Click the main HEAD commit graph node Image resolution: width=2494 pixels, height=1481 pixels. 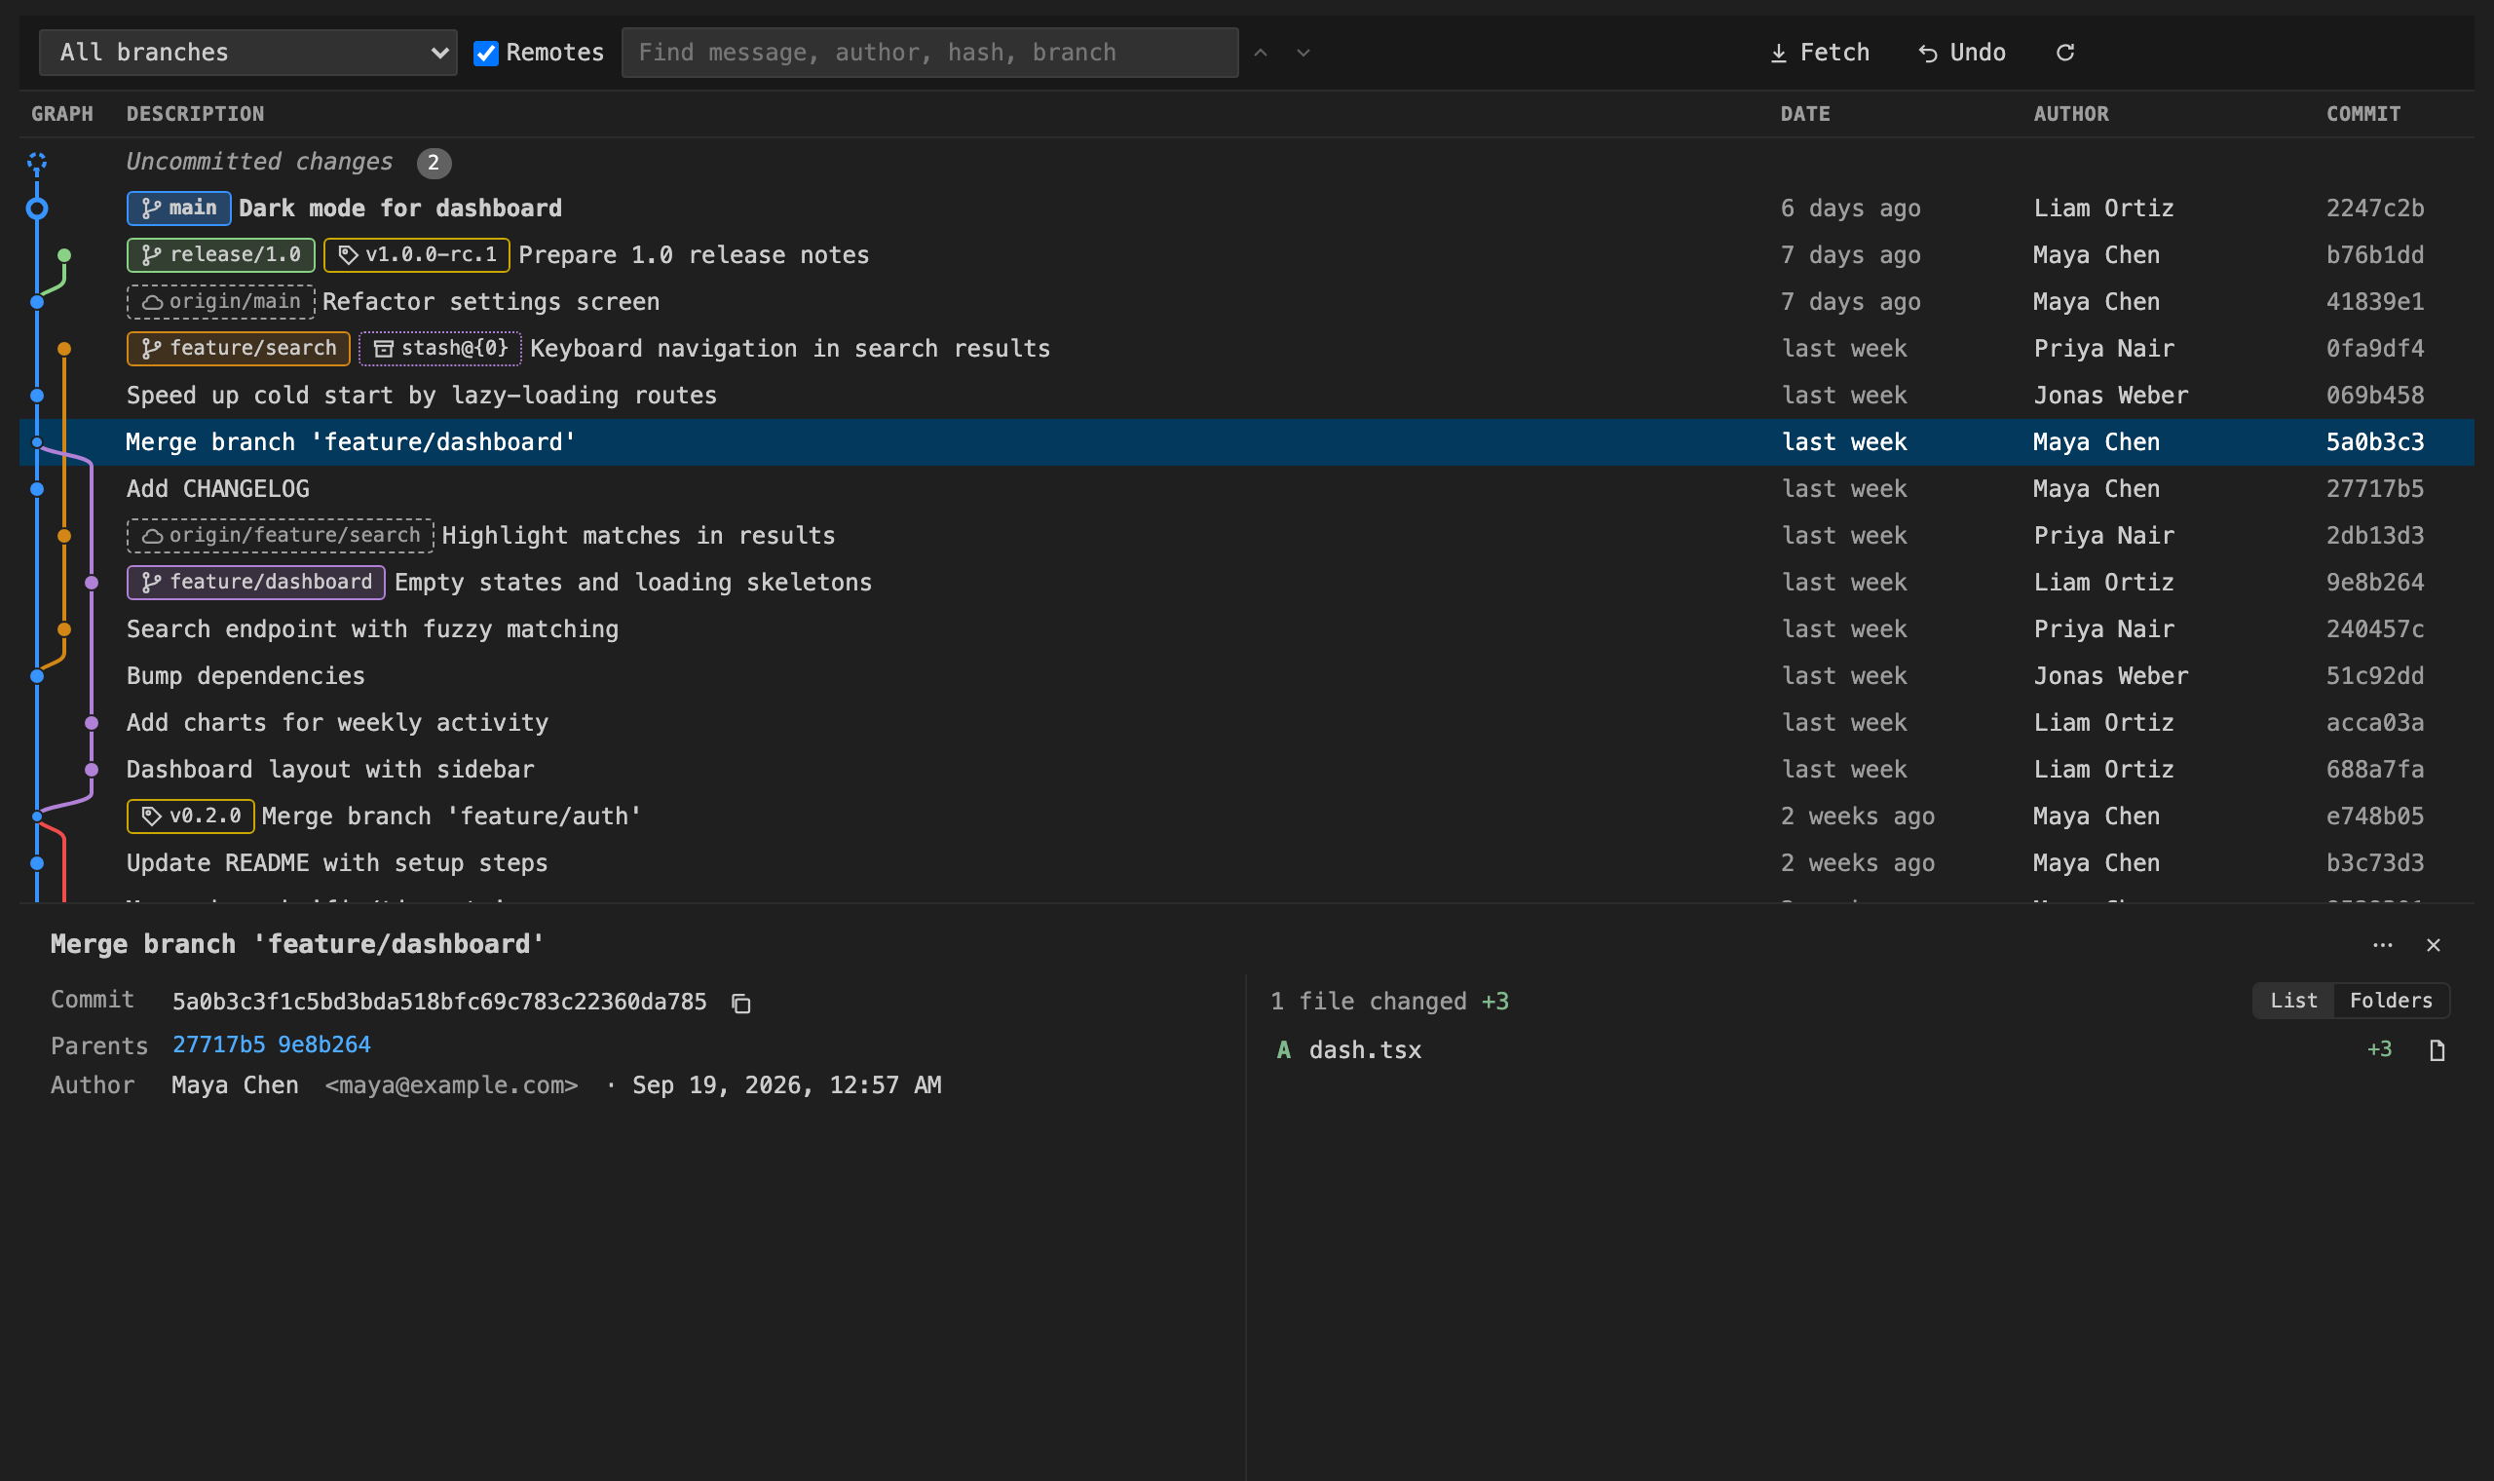click(x=37, y=209)
